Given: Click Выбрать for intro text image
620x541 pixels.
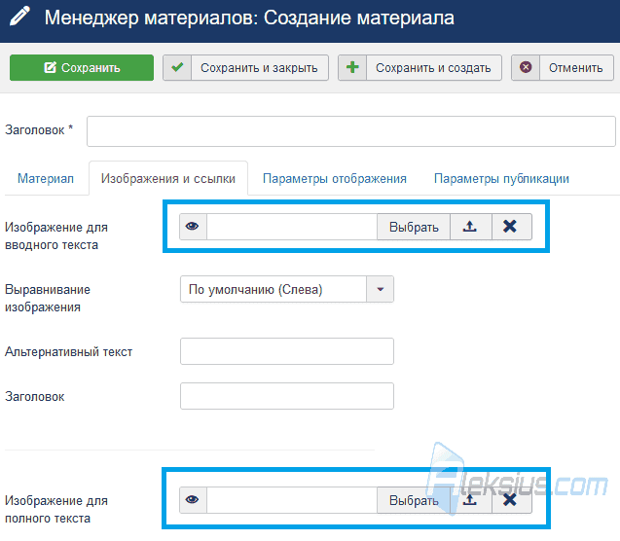Looking at the screenshot, I should tap(414, 227).
